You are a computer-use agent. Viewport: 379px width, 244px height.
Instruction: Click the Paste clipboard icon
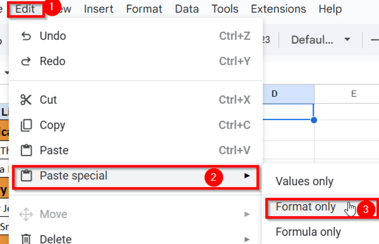click(26, 151)
